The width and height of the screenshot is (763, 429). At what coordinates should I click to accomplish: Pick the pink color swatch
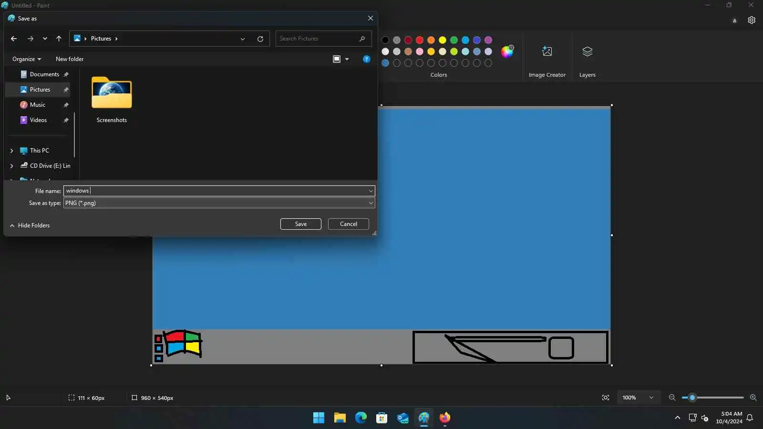(420, 51)
